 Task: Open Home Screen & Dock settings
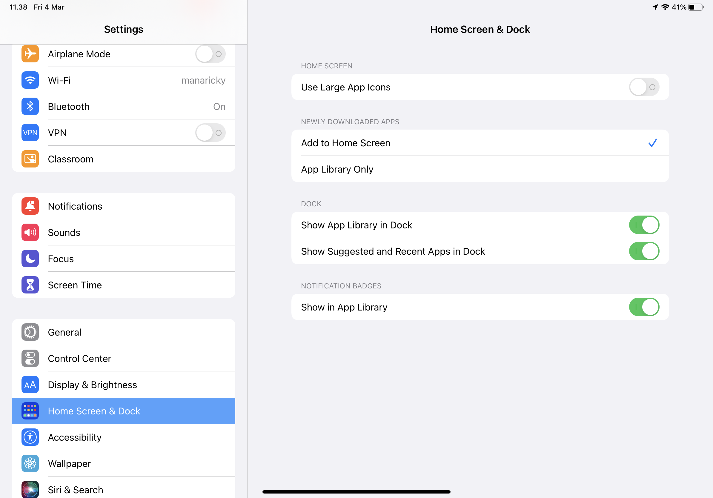[123, 411]
